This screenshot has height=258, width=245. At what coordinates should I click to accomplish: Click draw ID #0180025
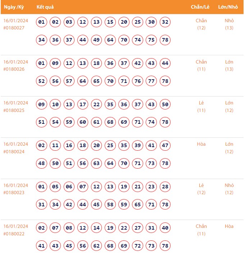14,110
